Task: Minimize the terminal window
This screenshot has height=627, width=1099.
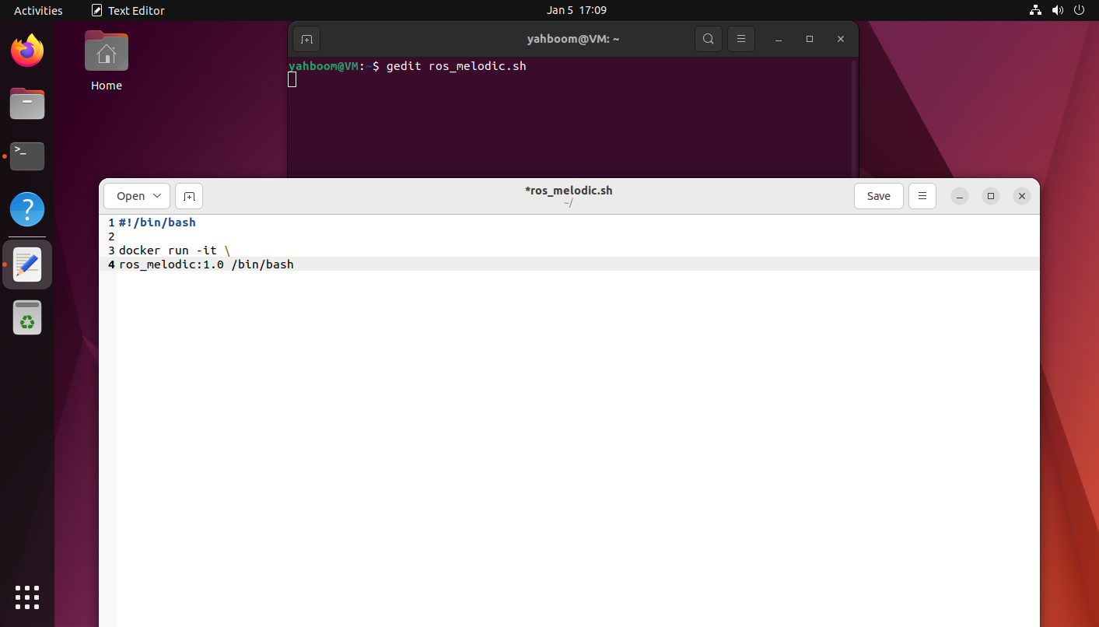Action: click(x=779, y=39)
